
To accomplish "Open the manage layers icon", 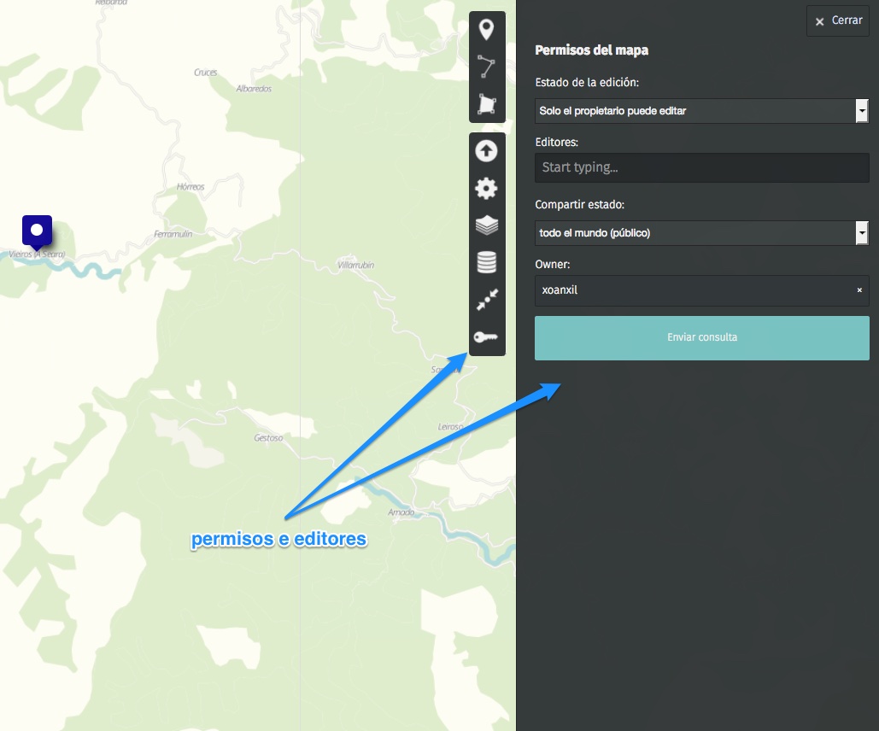I will click(486, 225).
